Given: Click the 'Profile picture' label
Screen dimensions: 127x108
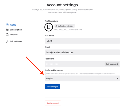Looking at the screenshot, I should (51, 21).
